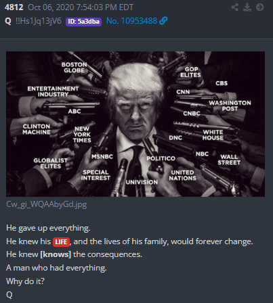Screen dimensions: 273x303
Task: Click the "A man who had everything." line
Action: [56, 268]
